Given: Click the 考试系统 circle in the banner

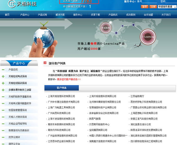Looking at the screenshot, I should [x=106, y=28].
